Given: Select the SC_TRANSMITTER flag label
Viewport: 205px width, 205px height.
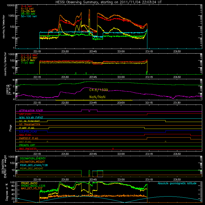Looking at the screenshot, I should click(29, 125).
